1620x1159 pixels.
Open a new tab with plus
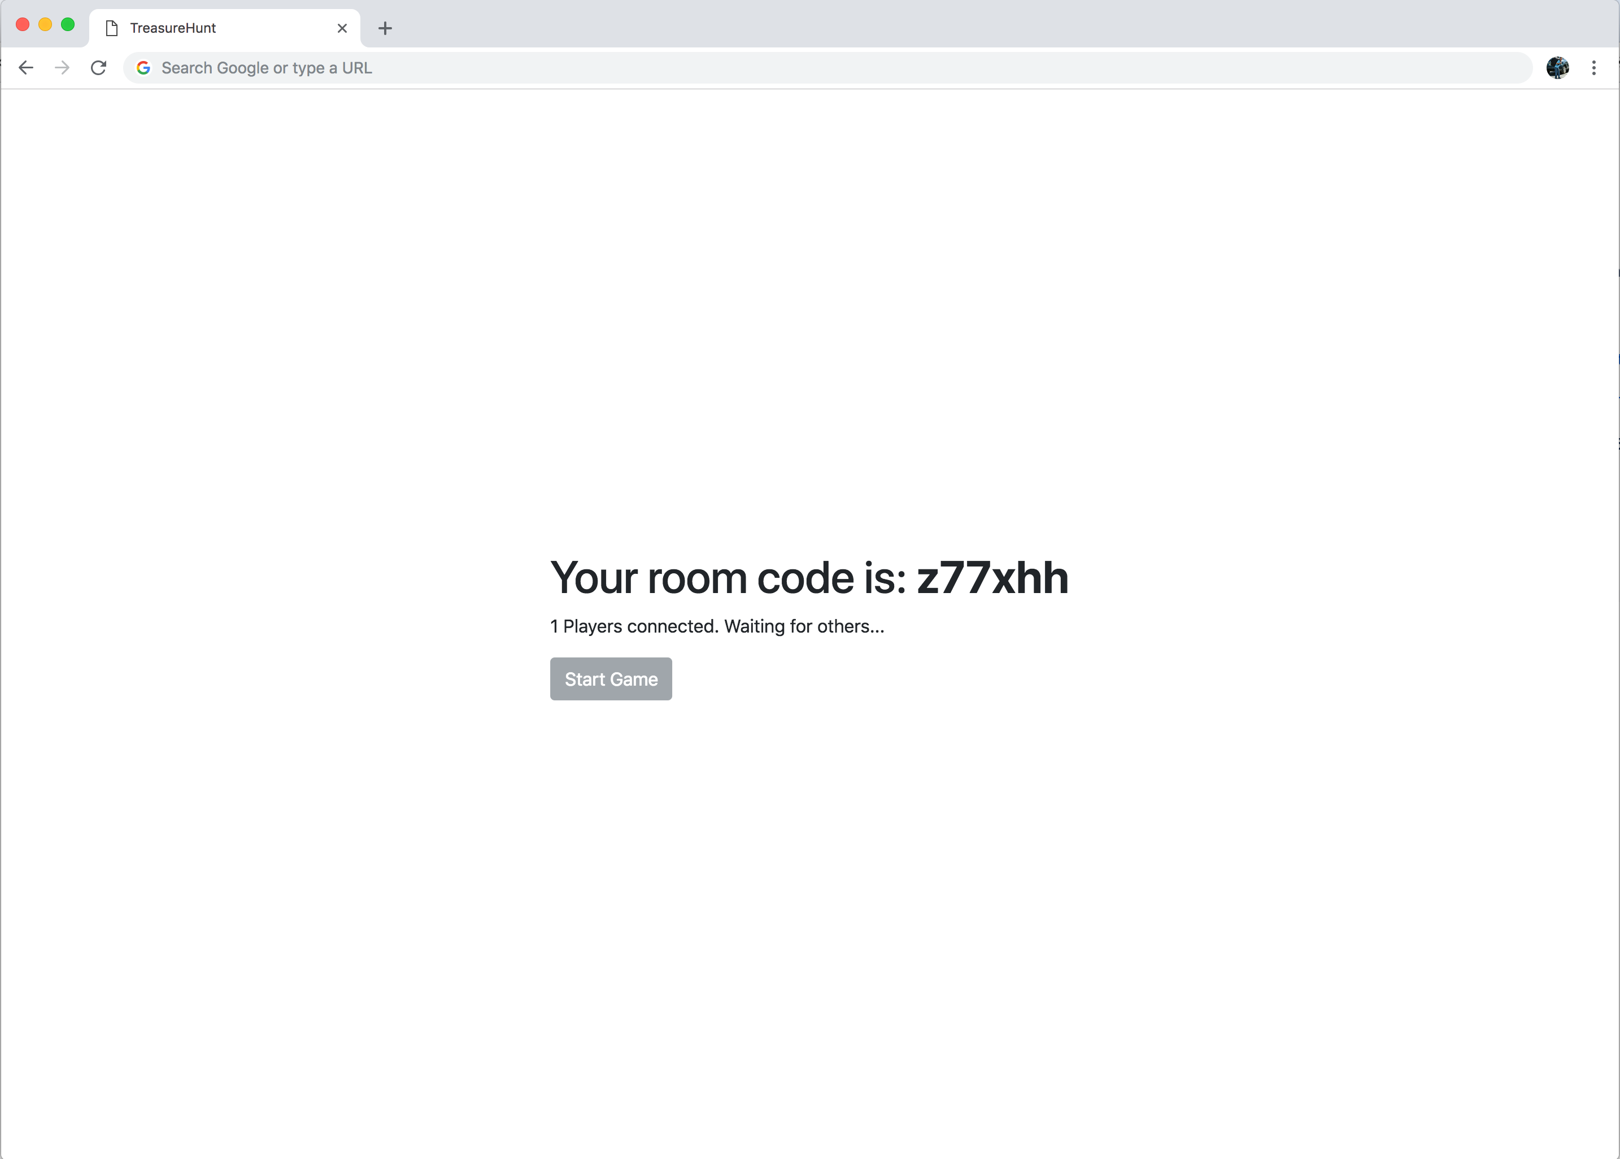click(385, 29)
